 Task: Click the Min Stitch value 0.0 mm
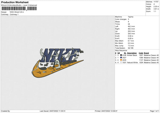(131, 43)
